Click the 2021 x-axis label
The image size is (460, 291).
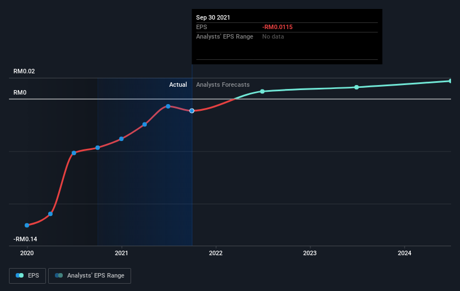tap(122, 254)
